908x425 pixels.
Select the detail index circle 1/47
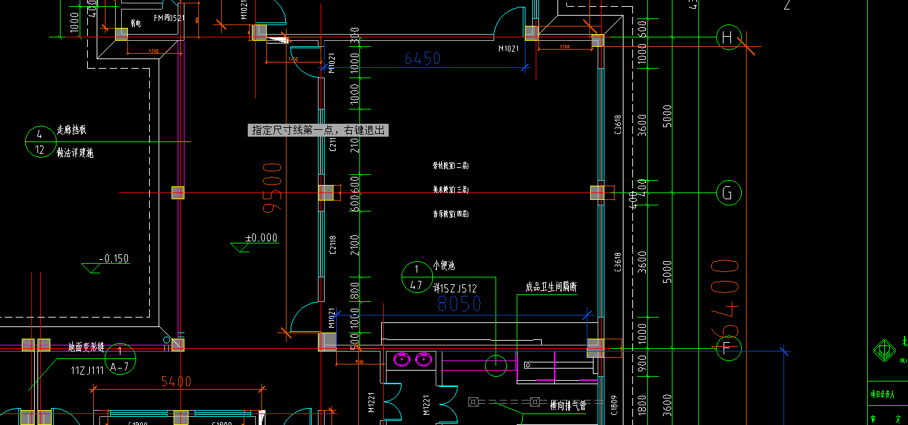(x=417, y=277)
